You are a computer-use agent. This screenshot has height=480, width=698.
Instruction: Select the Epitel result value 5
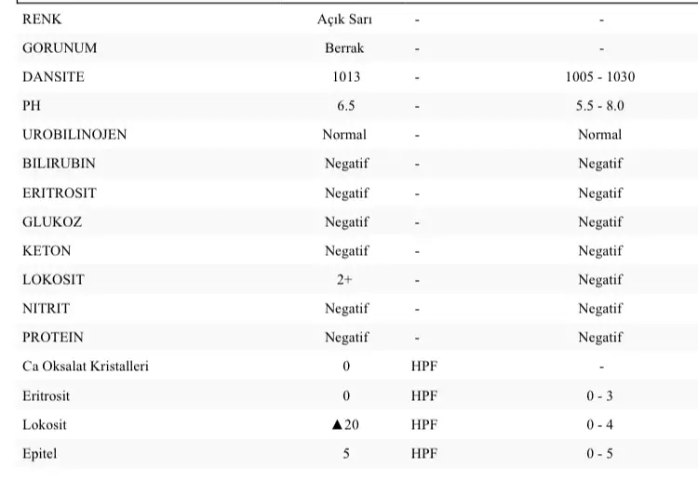(x=346, y=454)
